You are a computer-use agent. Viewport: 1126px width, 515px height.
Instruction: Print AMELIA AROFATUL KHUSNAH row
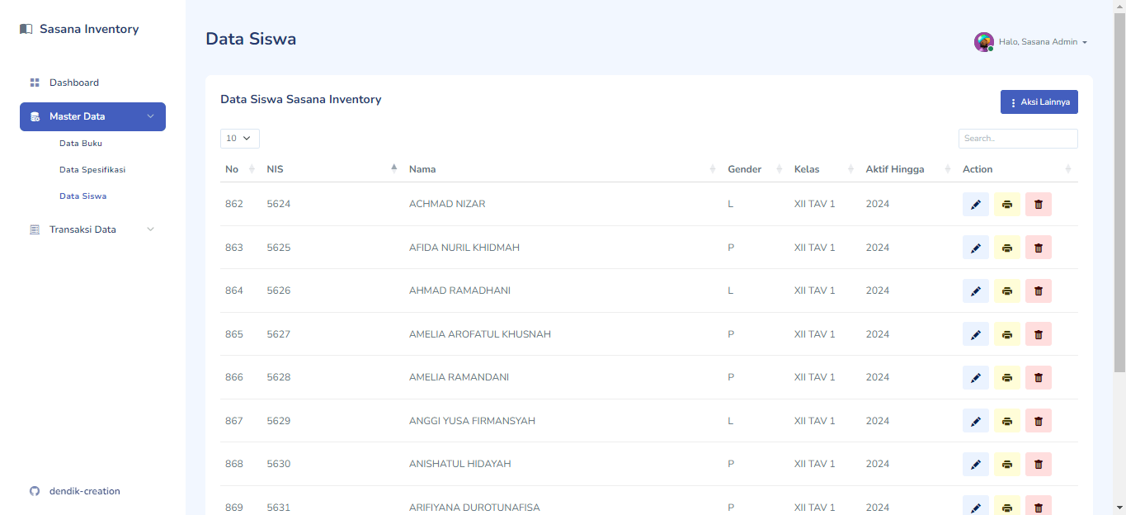pyautogui.click(x=1007, y=334)
